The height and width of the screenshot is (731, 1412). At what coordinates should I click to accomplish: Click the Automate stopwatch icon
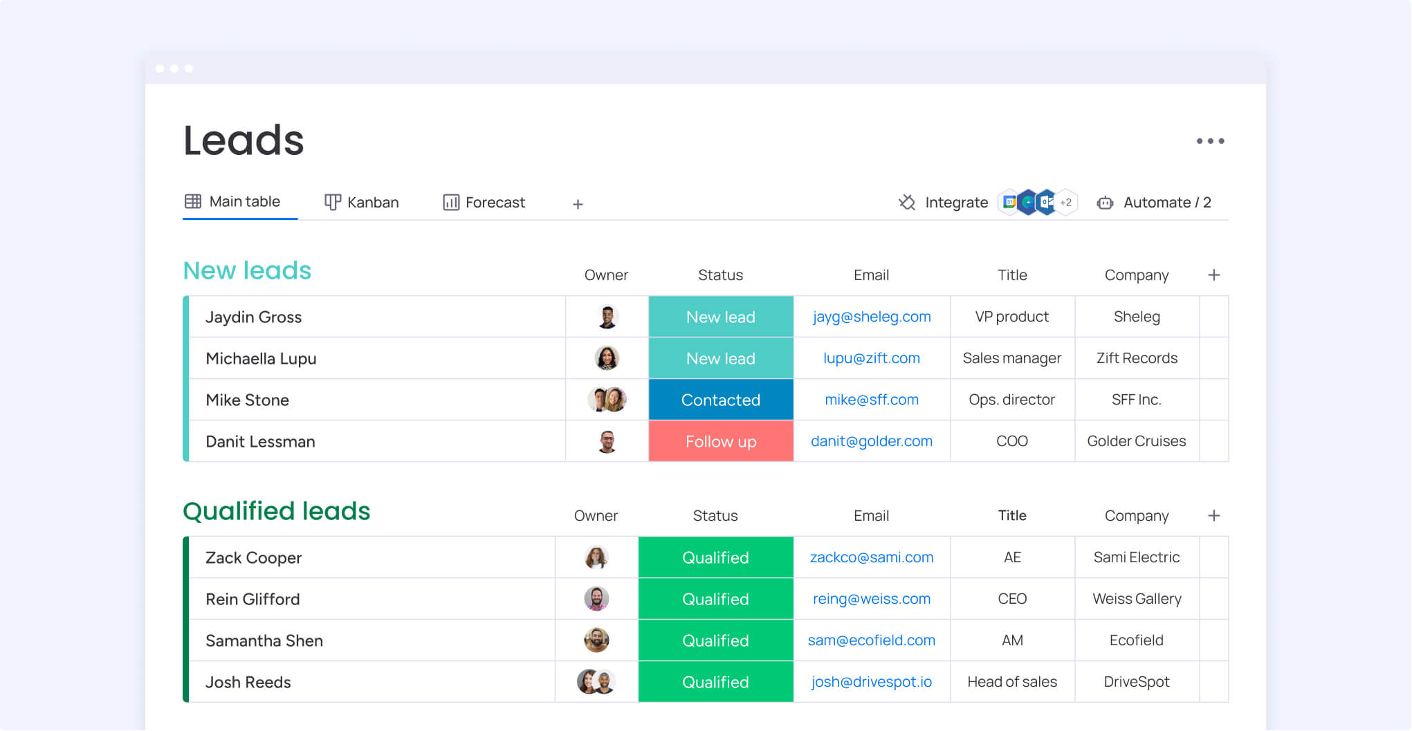(x=1105, y=203)
